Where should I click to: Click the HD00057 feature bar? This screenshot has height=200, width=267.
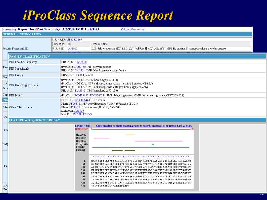[x=159, y=141]
